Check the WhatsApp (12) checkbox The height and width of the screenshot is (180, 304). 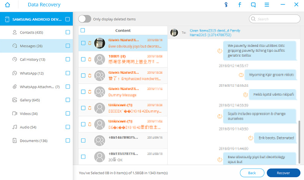[68, 73]
